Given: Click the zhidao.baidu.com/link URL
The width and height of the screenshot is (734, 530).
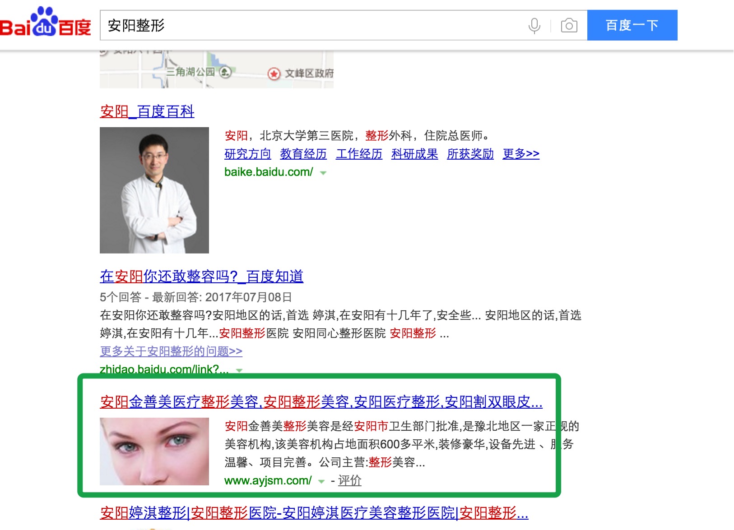Looking at the screenshot, I should [x=164, y=369].
